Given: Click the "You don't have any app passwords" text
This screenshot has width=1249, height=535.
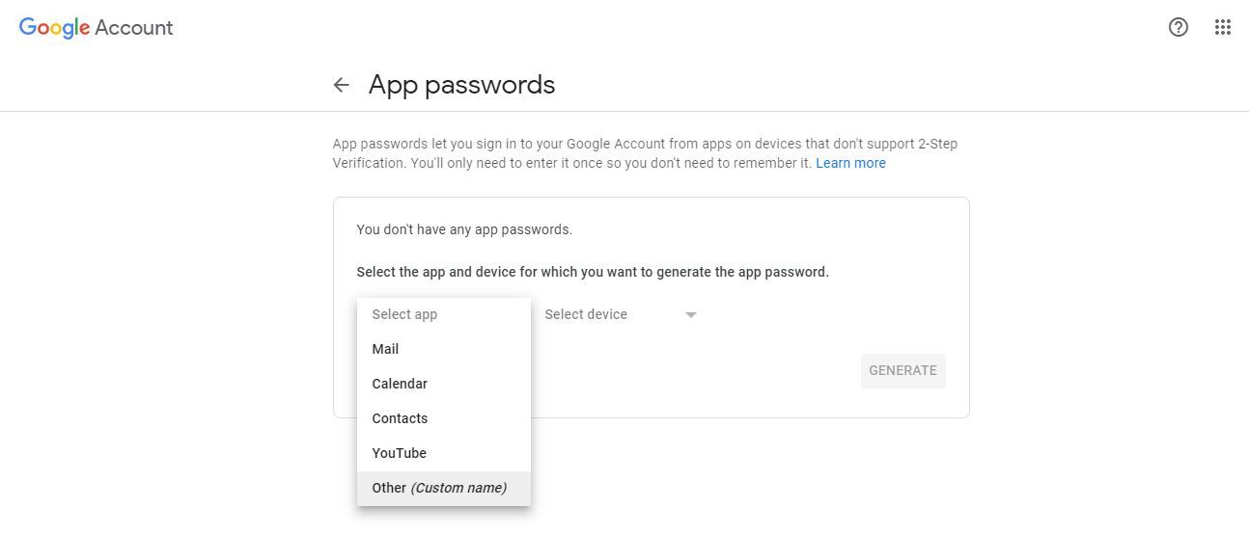Looking at the screenshot, I should 464,229.
